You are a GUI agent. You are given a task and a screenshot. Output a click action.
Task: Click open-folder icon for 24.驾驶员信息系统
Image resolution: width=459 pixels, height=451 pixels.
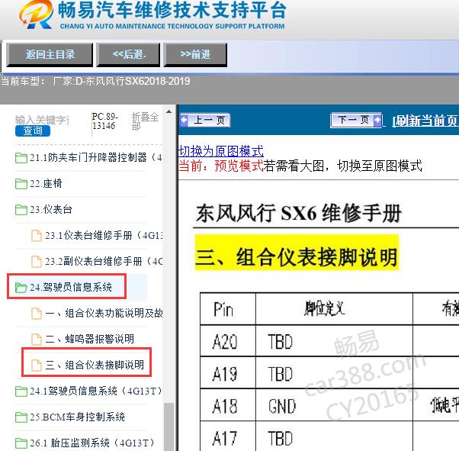point(21,288)
